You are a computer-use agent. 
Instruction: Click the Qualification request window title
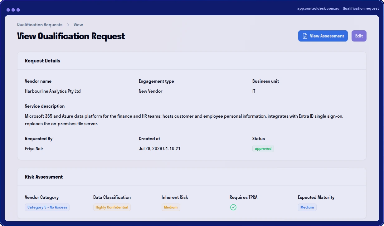[361, 8]
